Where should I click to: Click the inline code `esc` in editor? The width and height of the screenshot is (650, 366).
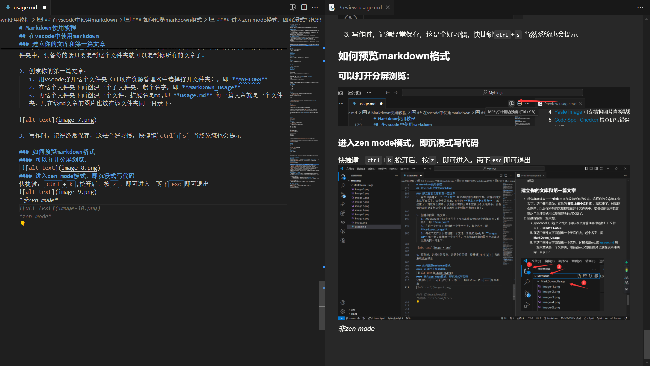click(x=176, y=184)
